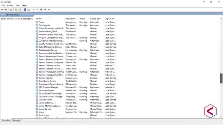223x125 pixels.
Task: Select 'Remote Desktop Configurat...' service
Action: [x=51, y=62]
